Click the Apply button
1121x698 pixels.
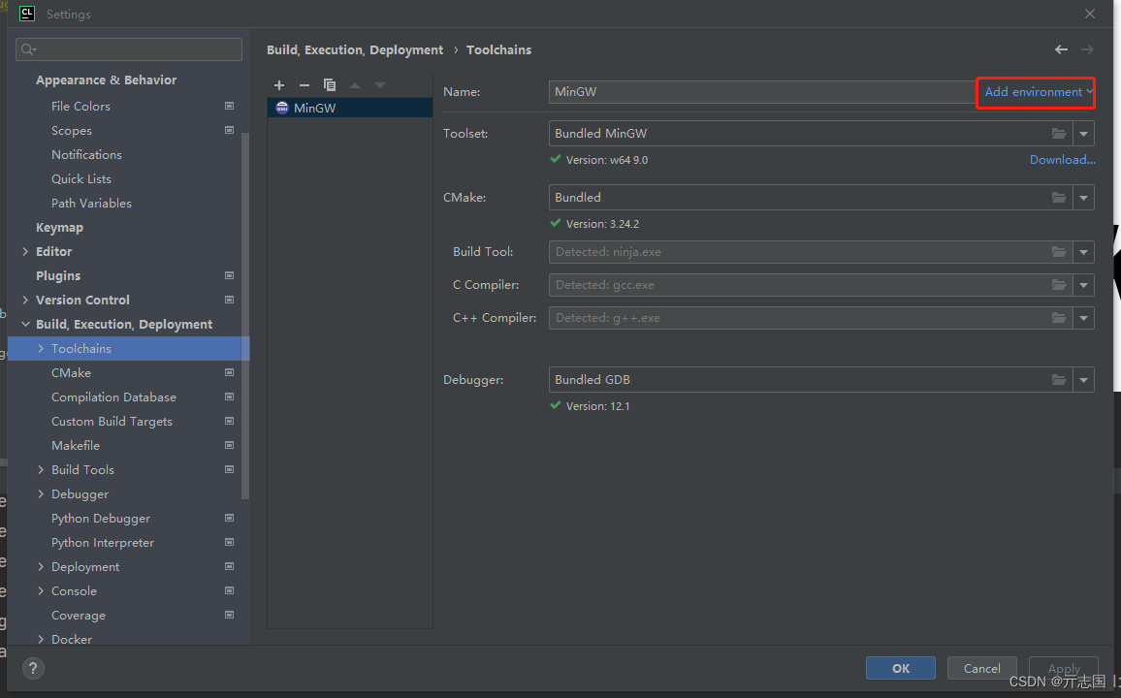[1063, 668]
